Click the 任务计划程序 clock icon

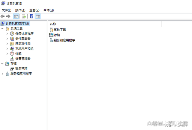[x=12, y=33]
